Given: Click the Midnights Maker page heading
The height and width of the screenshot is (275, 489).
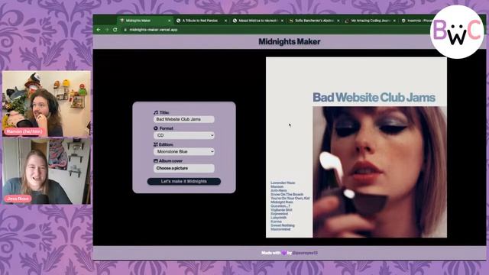Looking at the screenshot, I should click(x=290, y=41).
